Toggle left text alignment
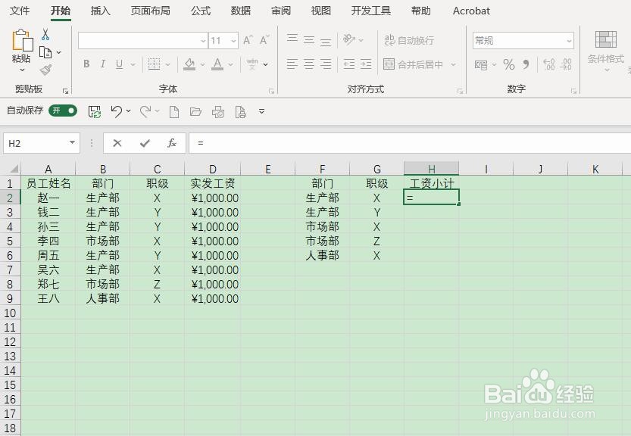The image size is (631, 436). point(292,64)
